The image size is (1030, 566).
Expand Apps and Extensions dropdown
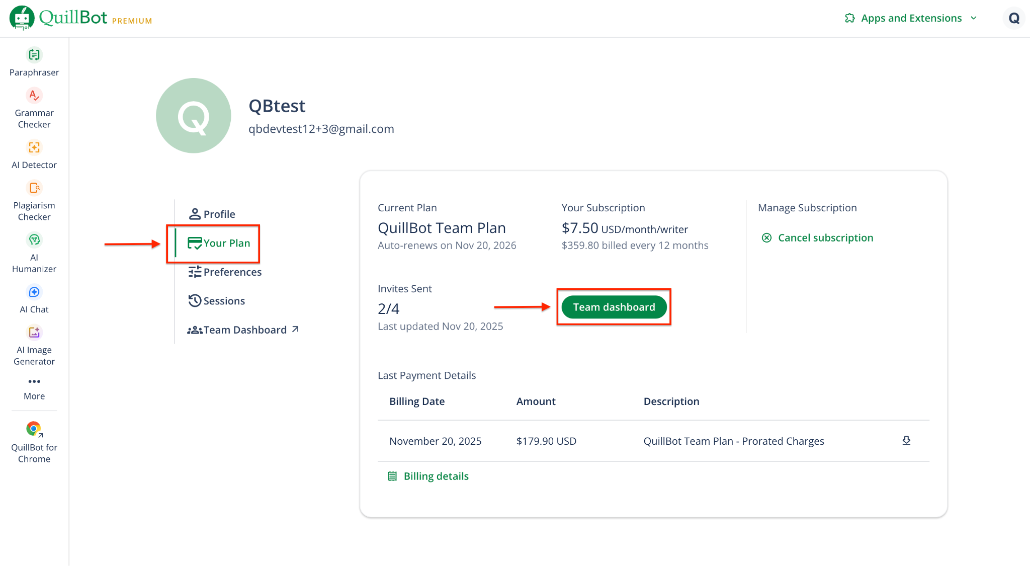pos(911,18)
